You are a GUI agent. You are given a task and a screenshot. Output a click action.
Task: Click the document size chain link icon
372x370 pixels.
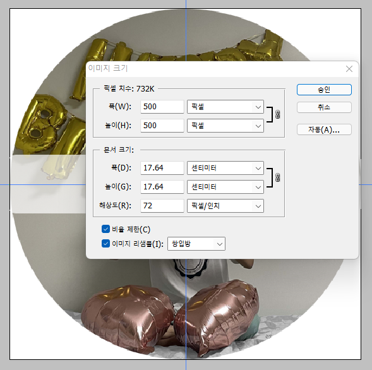[x=277, y=177]
